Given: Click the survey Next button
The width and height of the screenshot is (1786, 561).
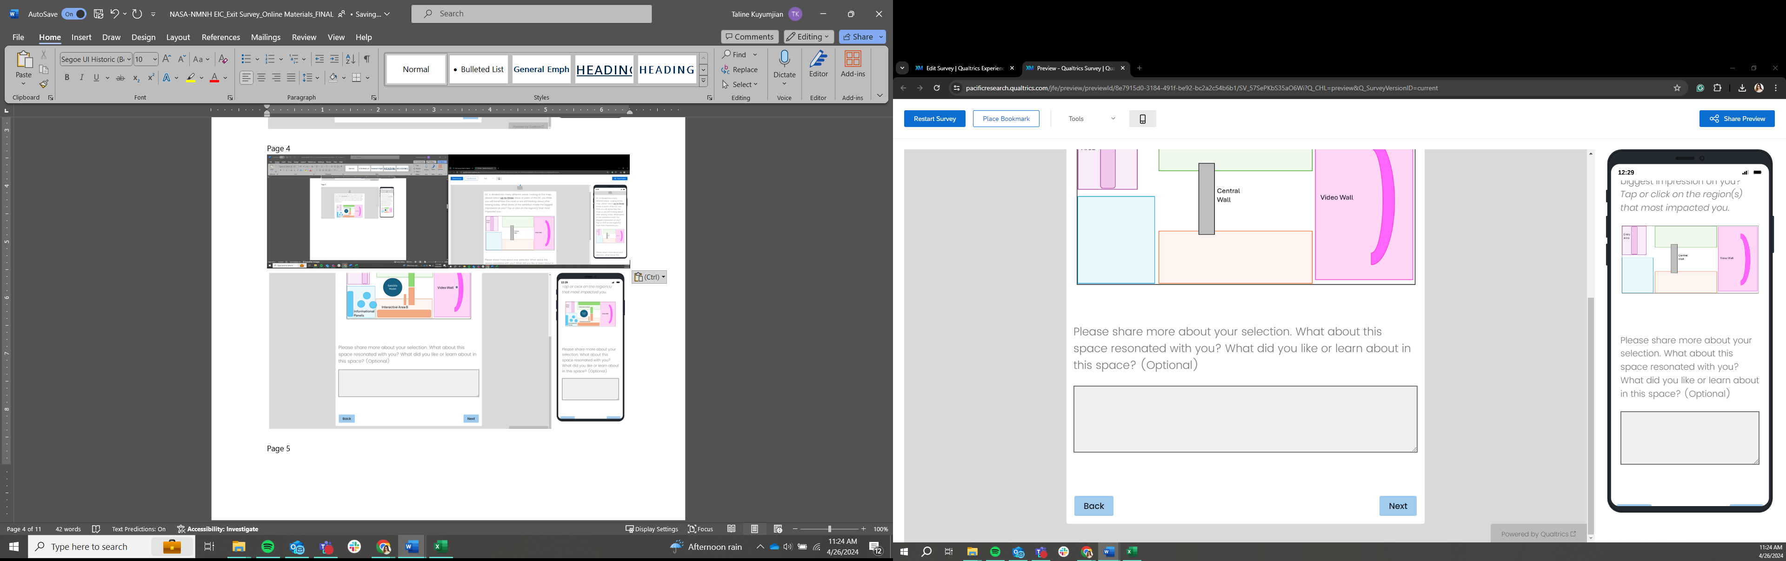Looking at the screenshot, I should [x=1397, y=506].
